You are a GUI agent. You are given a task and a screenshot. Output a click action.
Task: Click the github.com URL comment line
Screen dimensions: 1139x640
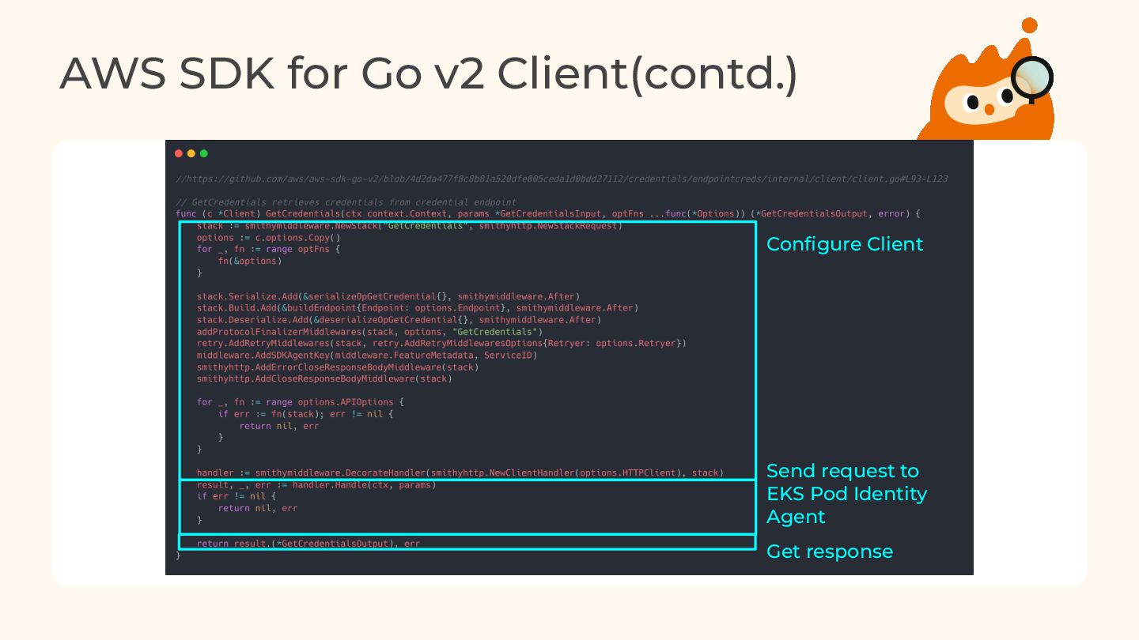pos(562,179)
